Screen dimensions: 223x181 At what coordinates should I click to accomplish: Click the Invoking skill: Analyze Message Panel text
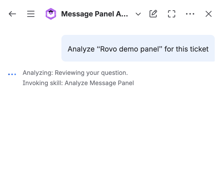[x=78, y=83]
